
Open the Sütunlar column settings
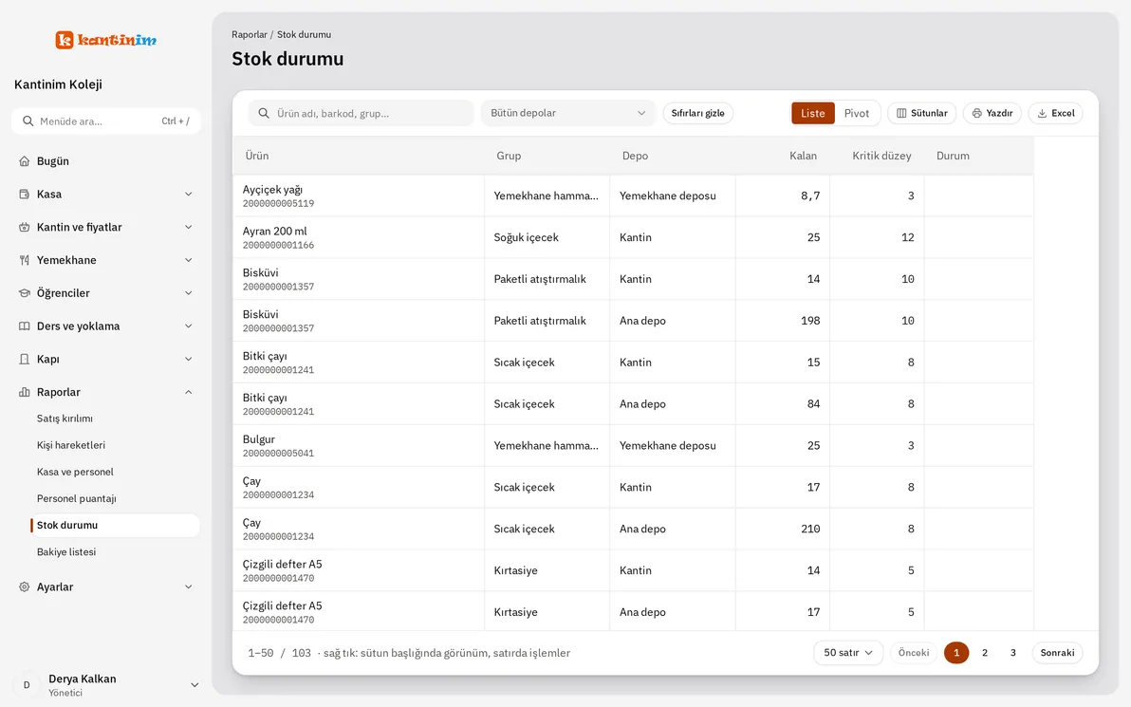922,113
